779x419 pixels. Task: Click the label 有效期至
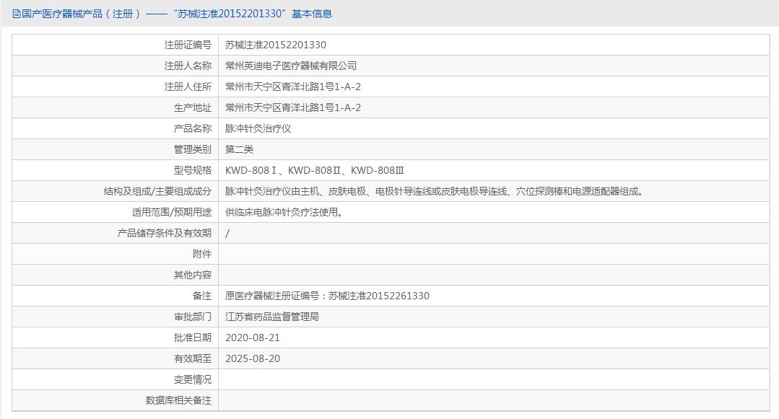click(193, 358)
